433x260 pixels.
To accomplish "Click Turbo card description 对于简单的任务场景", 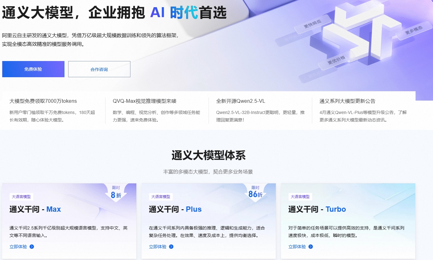I will 346,232.
